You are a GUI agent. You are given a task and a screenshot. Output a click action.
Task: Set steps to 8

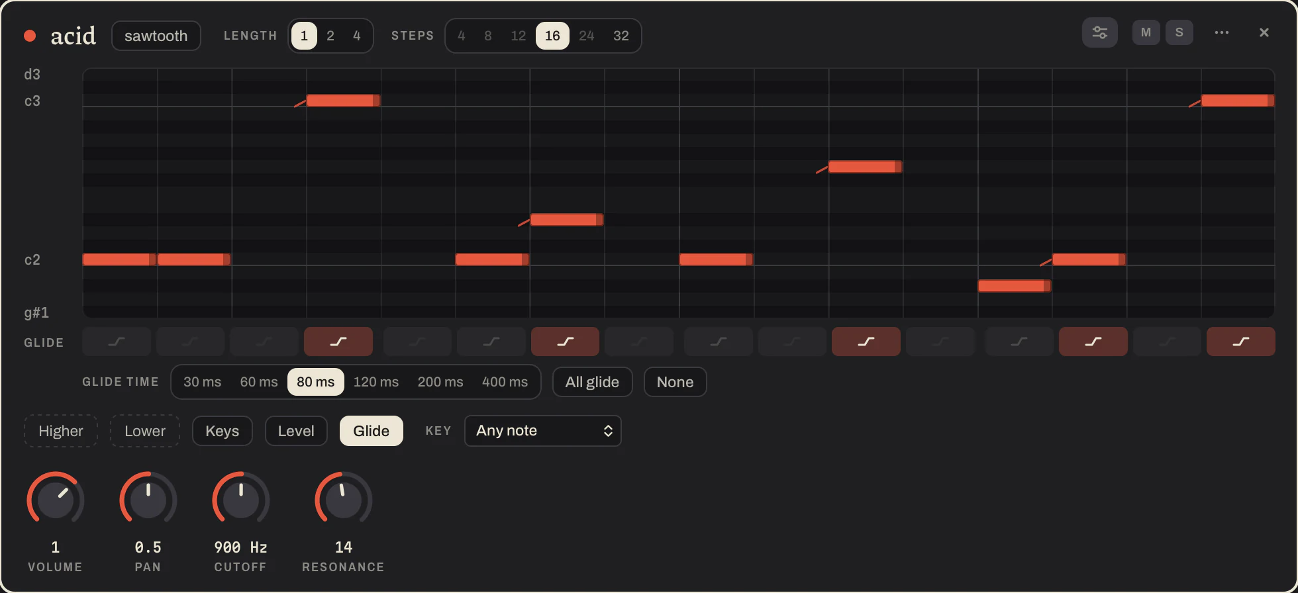[x=487, y=36]
